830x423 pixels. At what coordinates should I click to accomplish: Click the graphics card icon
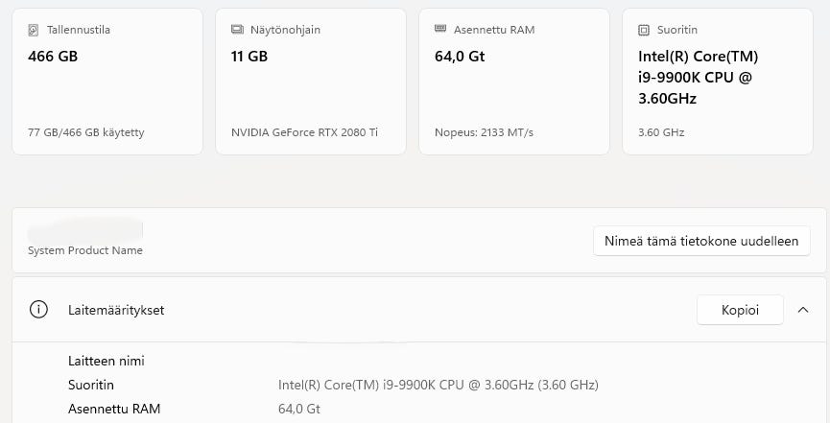click(x=237, y=30)
